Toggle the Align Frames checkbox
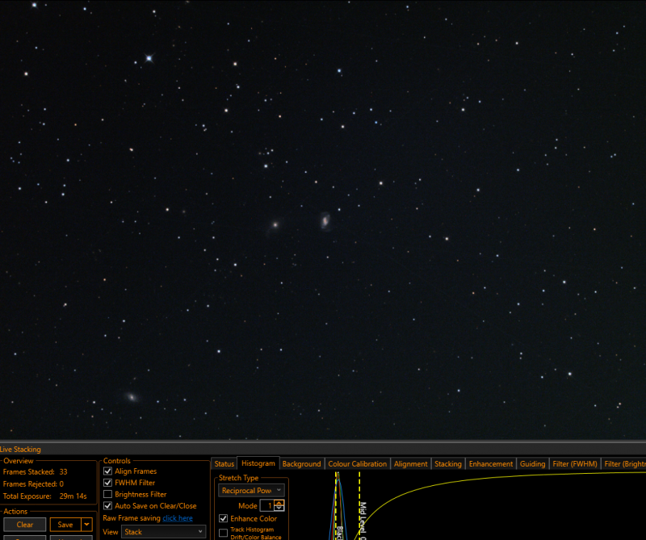Image resolution: width=646 pixels, height=540 pixels. coord(107,471)
